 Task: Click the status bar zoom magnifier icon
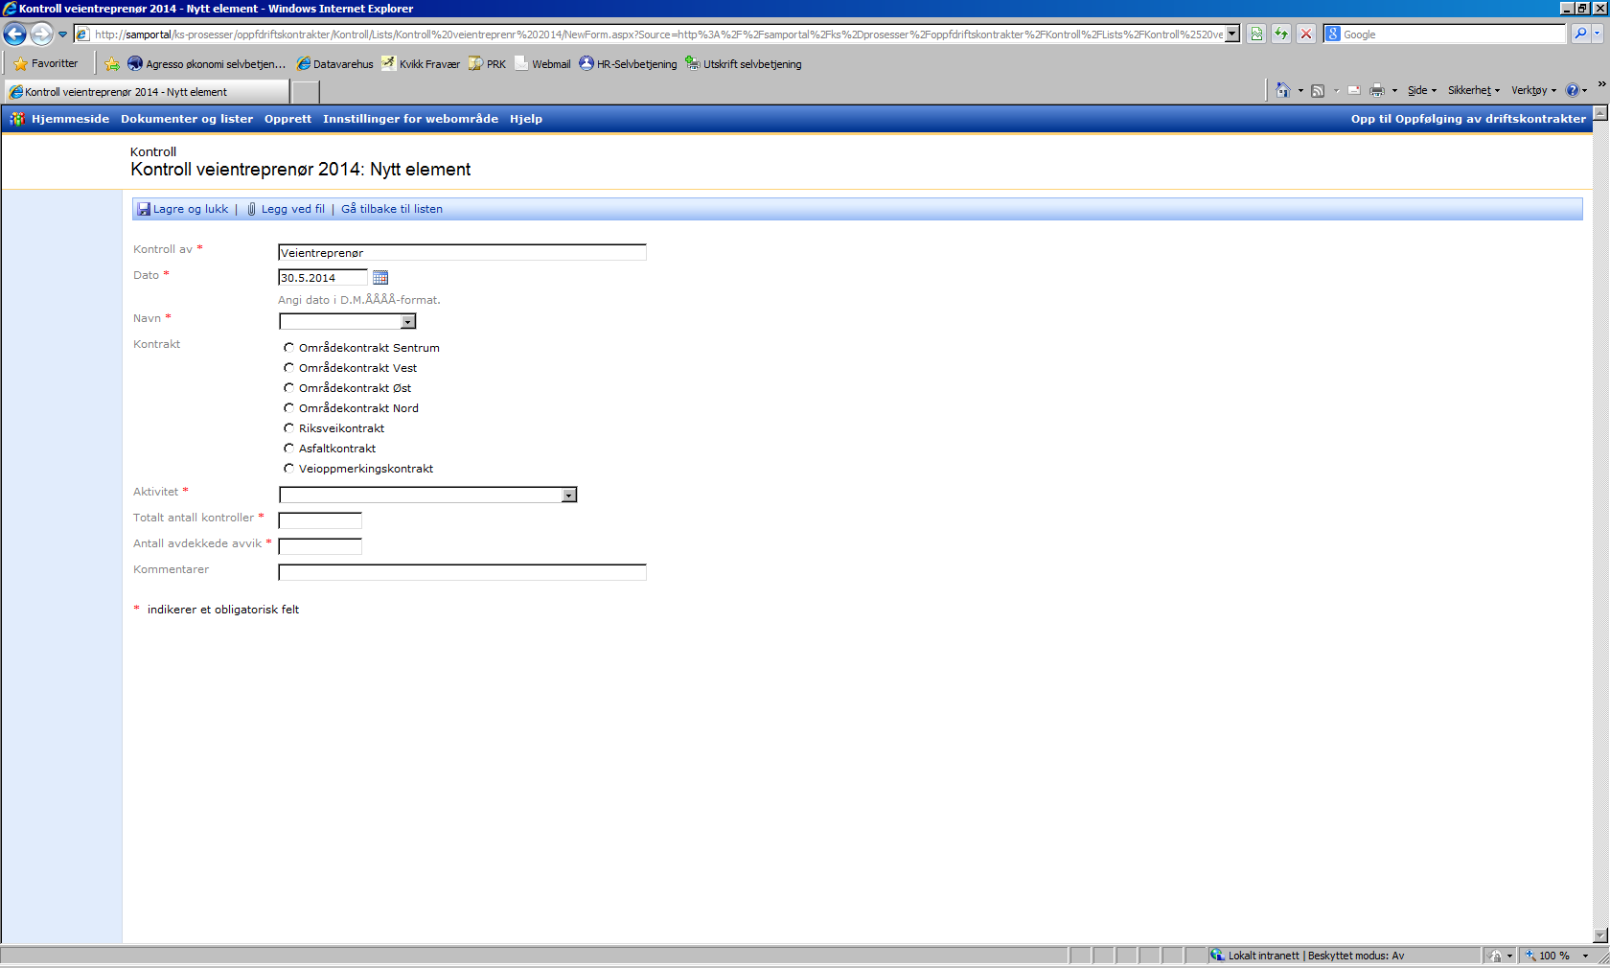click(x=1530, y=956)
